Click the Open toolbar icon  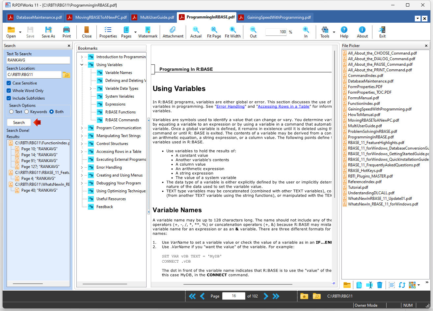11,30
